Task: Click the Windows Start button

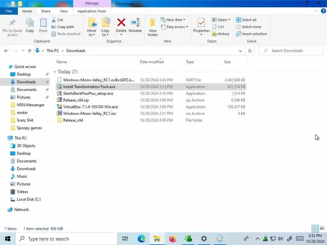Action: pos(8,239)
